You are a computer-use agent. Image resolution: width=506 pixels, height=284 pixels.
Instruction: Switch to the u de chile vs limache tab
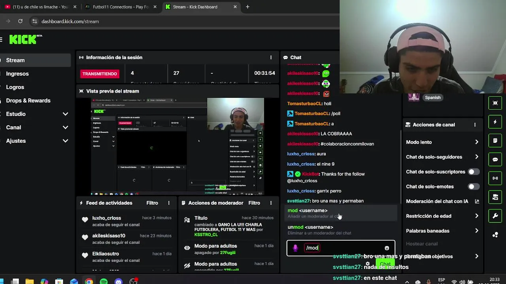(x=40, y=7)
